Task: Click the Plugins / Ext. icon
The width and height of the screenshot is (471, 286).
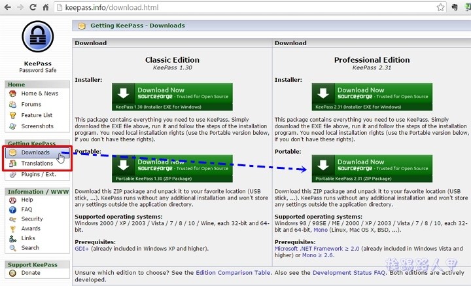Action: pos(12,175)
